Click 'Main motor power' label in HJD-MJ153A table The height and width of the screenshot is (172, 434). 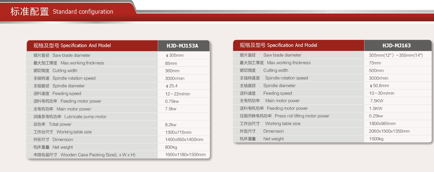click(74, 109)
